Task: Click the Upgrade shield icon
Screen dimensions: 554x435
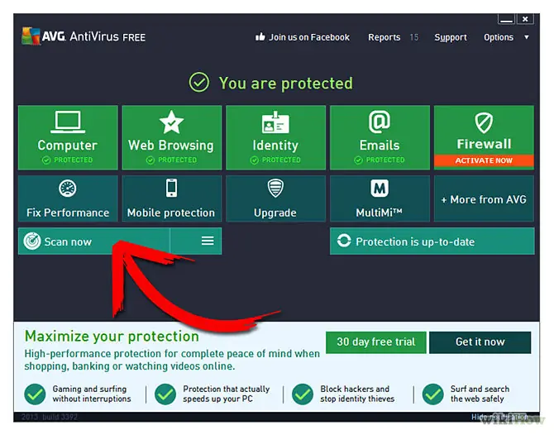Action: coord(275,188)
